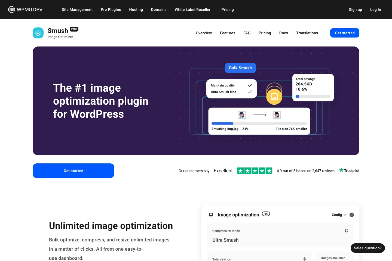392x261 pixels.
Task: Click the Ultra Smush compression mode value
Action: (x=225, y=240)
